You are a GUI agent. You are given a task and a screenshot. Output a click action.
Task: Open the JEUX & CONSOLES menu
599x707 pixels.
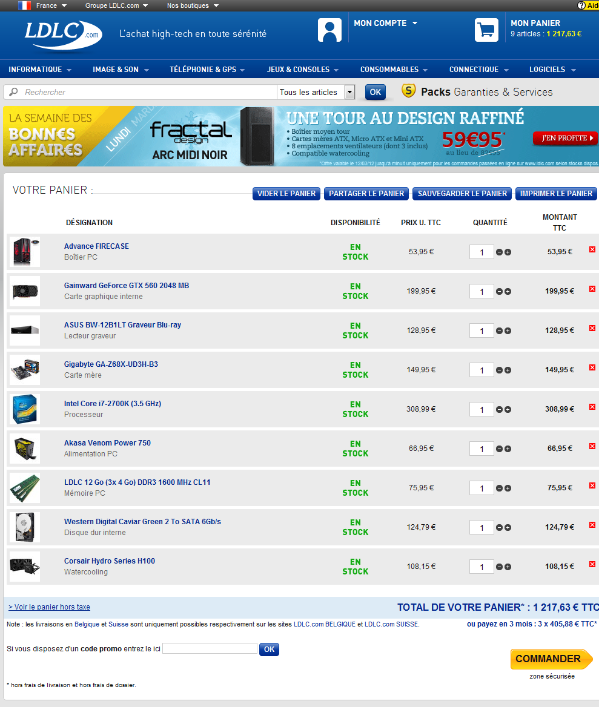pos(302,70)
